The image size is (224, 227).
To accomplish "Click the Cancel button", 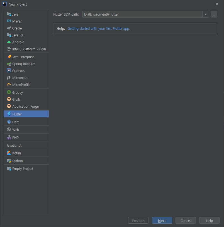I will (x=186, y=221).
